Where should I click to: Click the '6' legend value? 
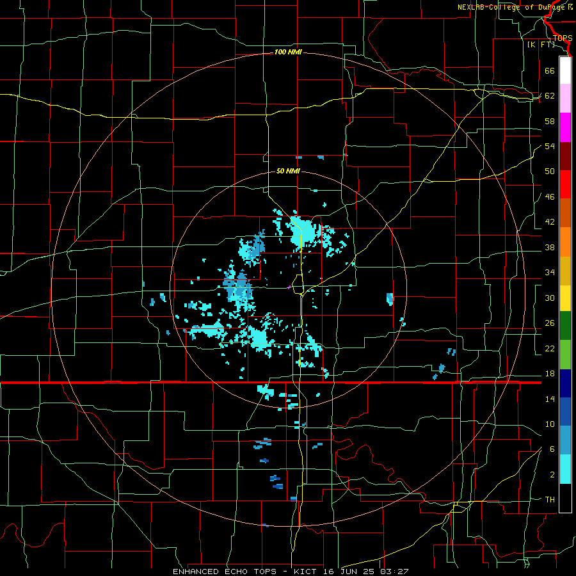pyautogui.click(x=552, y=449)
